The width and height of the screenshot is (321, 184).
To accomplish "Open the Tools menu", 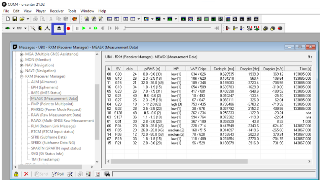I will point(72,11).
